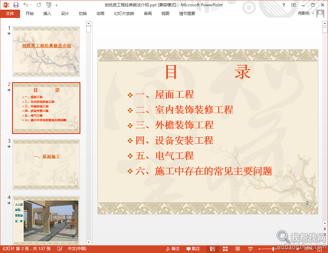This screenshot has height=253, width=328.
Task: Select slide 2 thumbnail 目录
Action: 46,108
